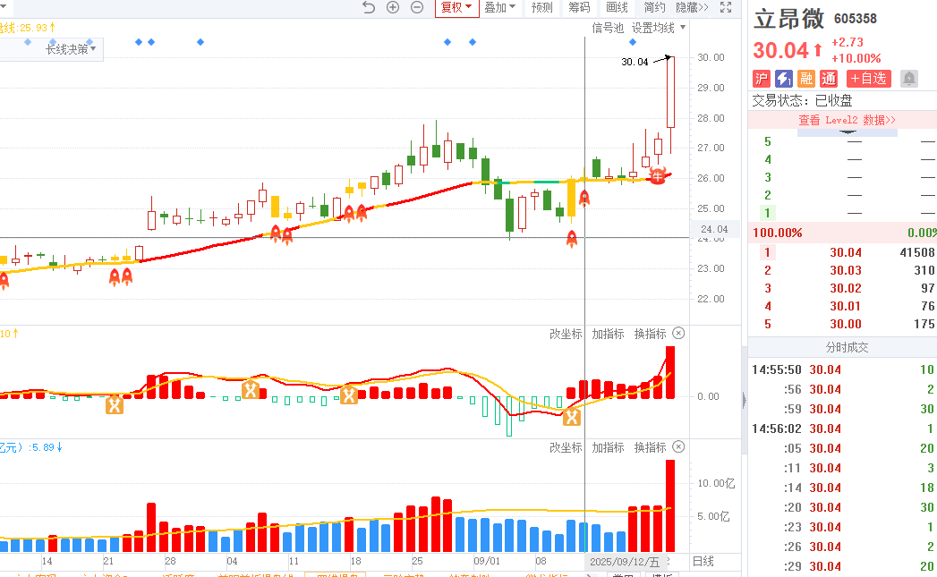This screenshot has width=937, height=577.
Task: Expand hidden tools via 隐藏>>
Action: (692, 8)
